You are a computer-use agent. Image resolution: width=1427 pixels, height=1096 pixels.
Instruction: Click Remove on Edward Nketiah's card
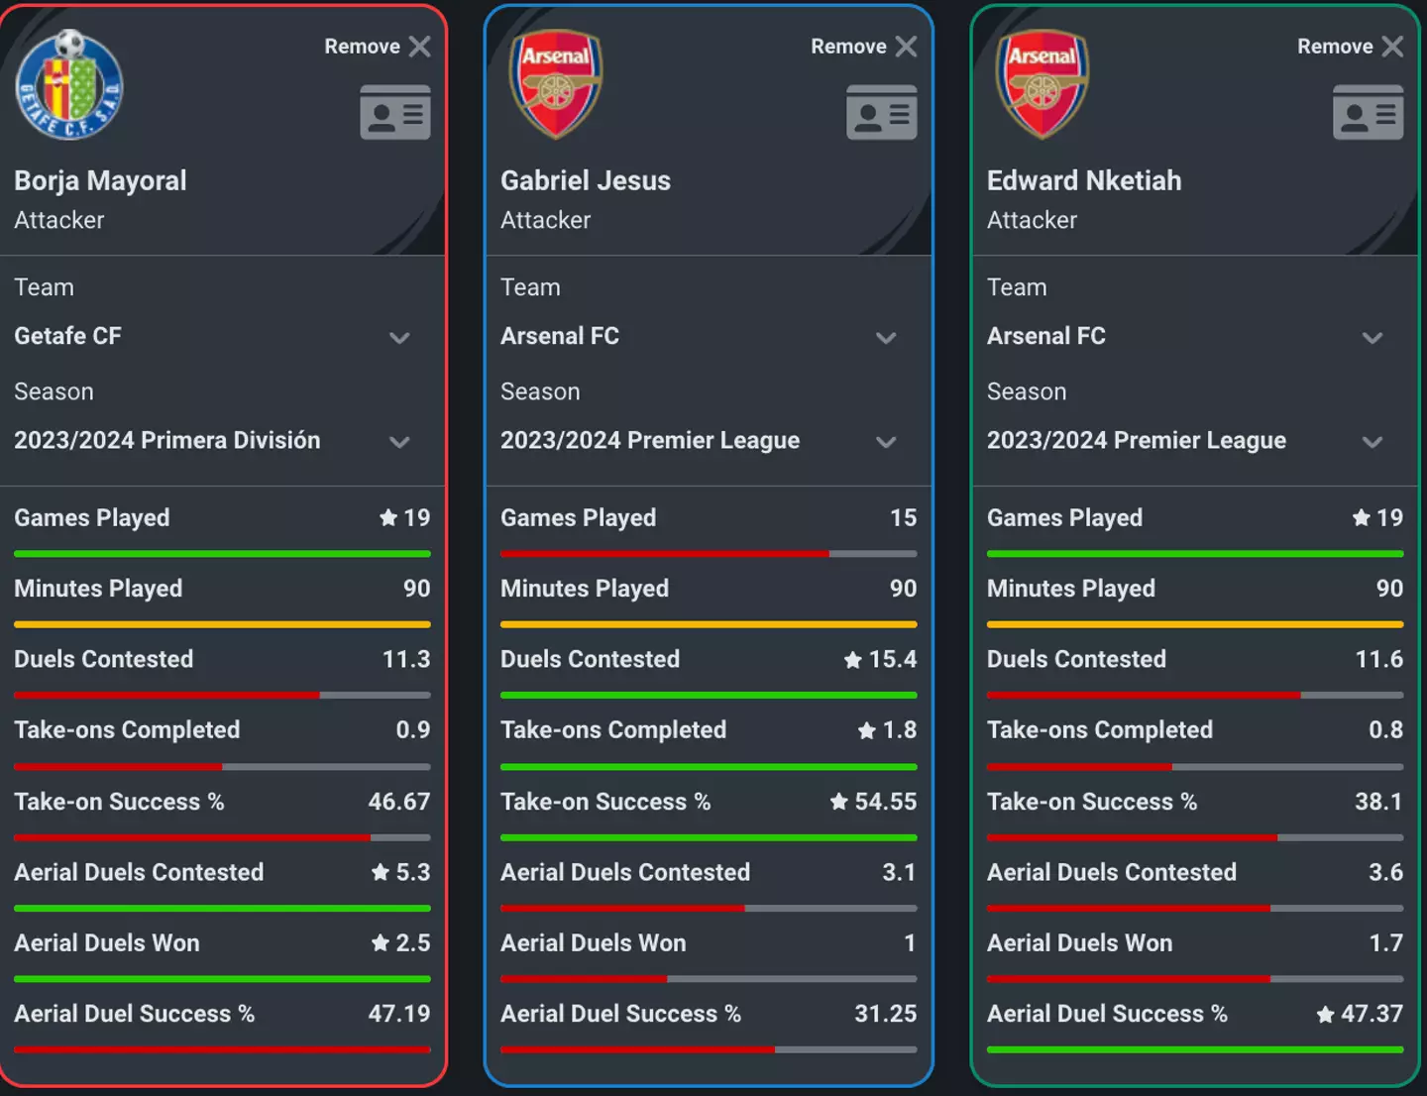coord(1335,47)
